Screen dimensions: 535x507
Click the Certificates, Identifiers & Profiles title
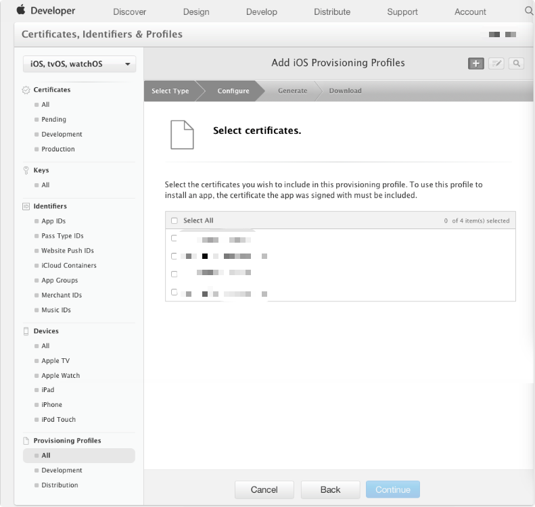coord(102,34)
